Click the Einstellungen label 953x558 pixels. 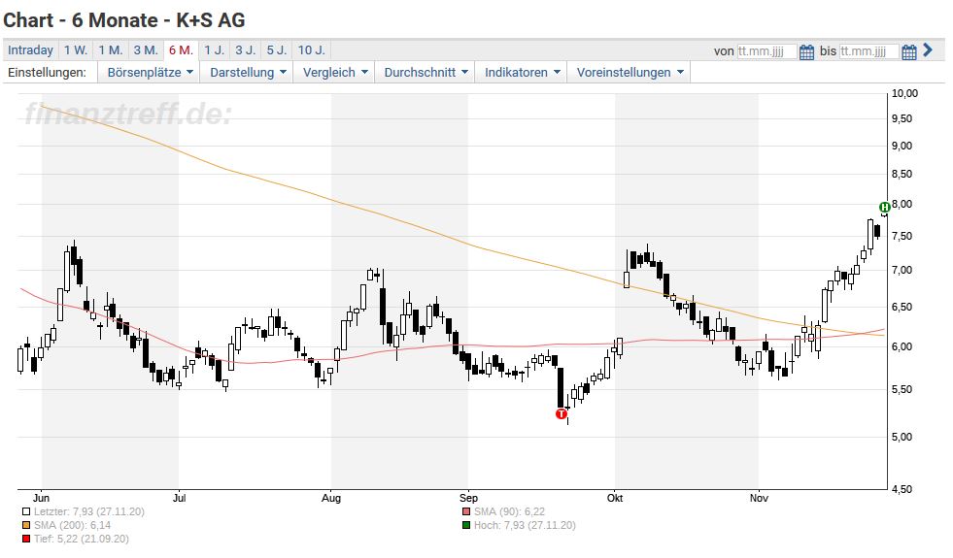47,72
